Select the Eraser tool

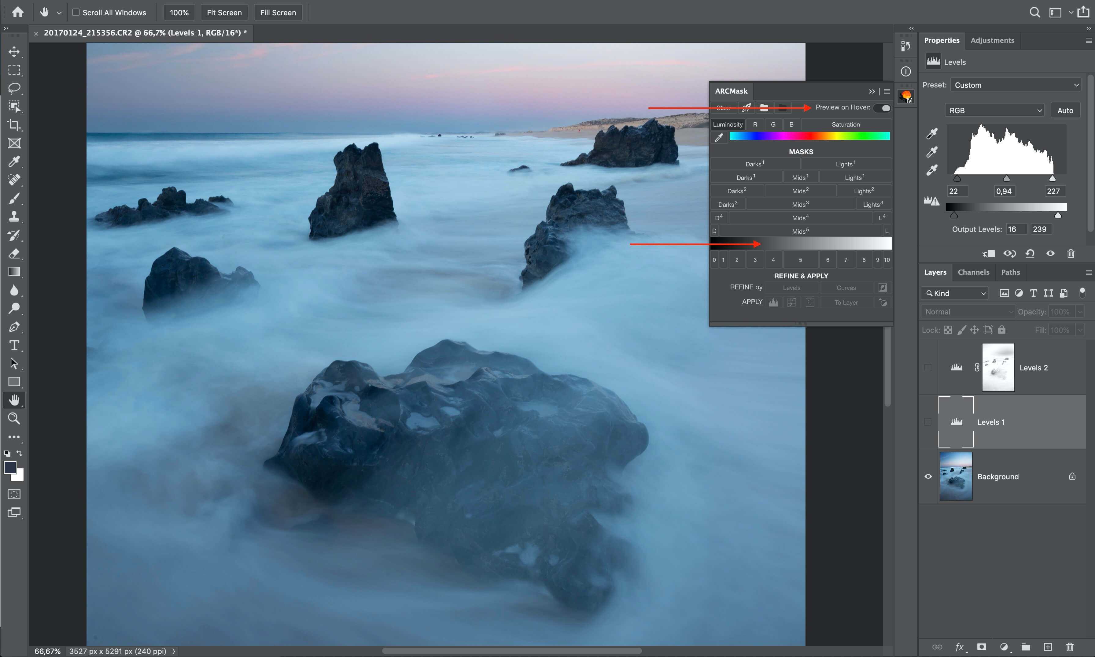point(14,253)
